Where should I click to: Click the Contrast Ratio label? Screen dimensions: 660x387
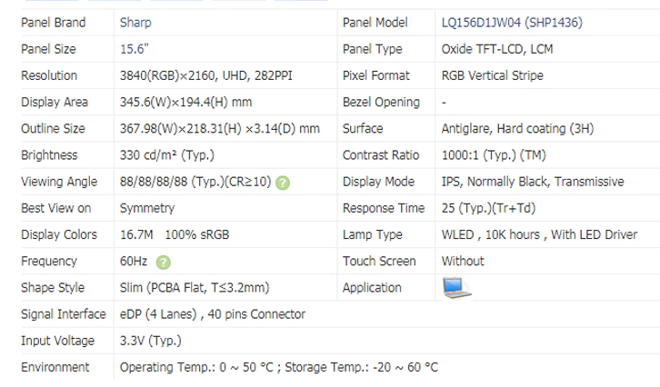point(381,154)
